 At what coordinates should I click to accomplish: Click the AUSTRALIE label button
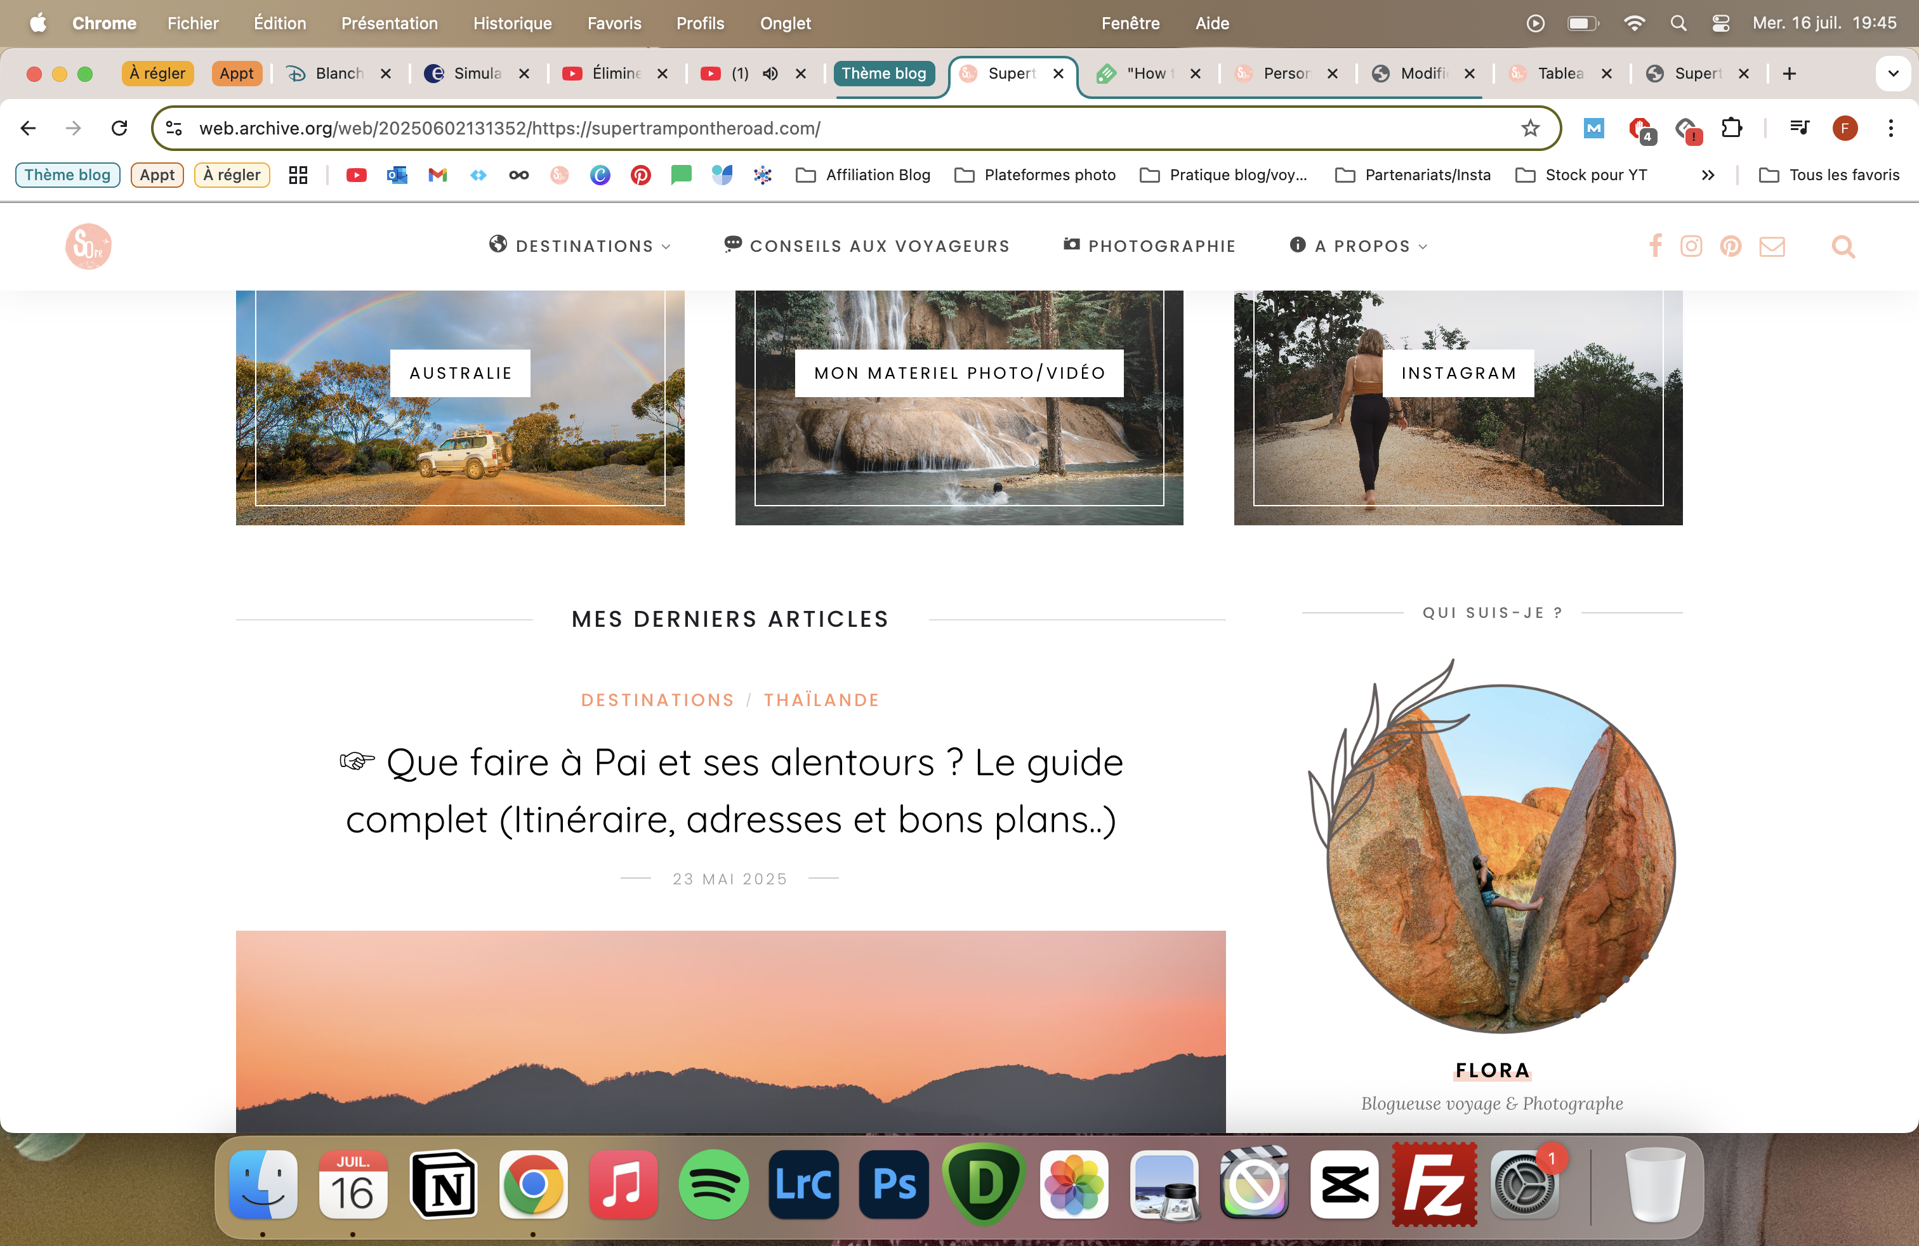(x=461, y=373)
